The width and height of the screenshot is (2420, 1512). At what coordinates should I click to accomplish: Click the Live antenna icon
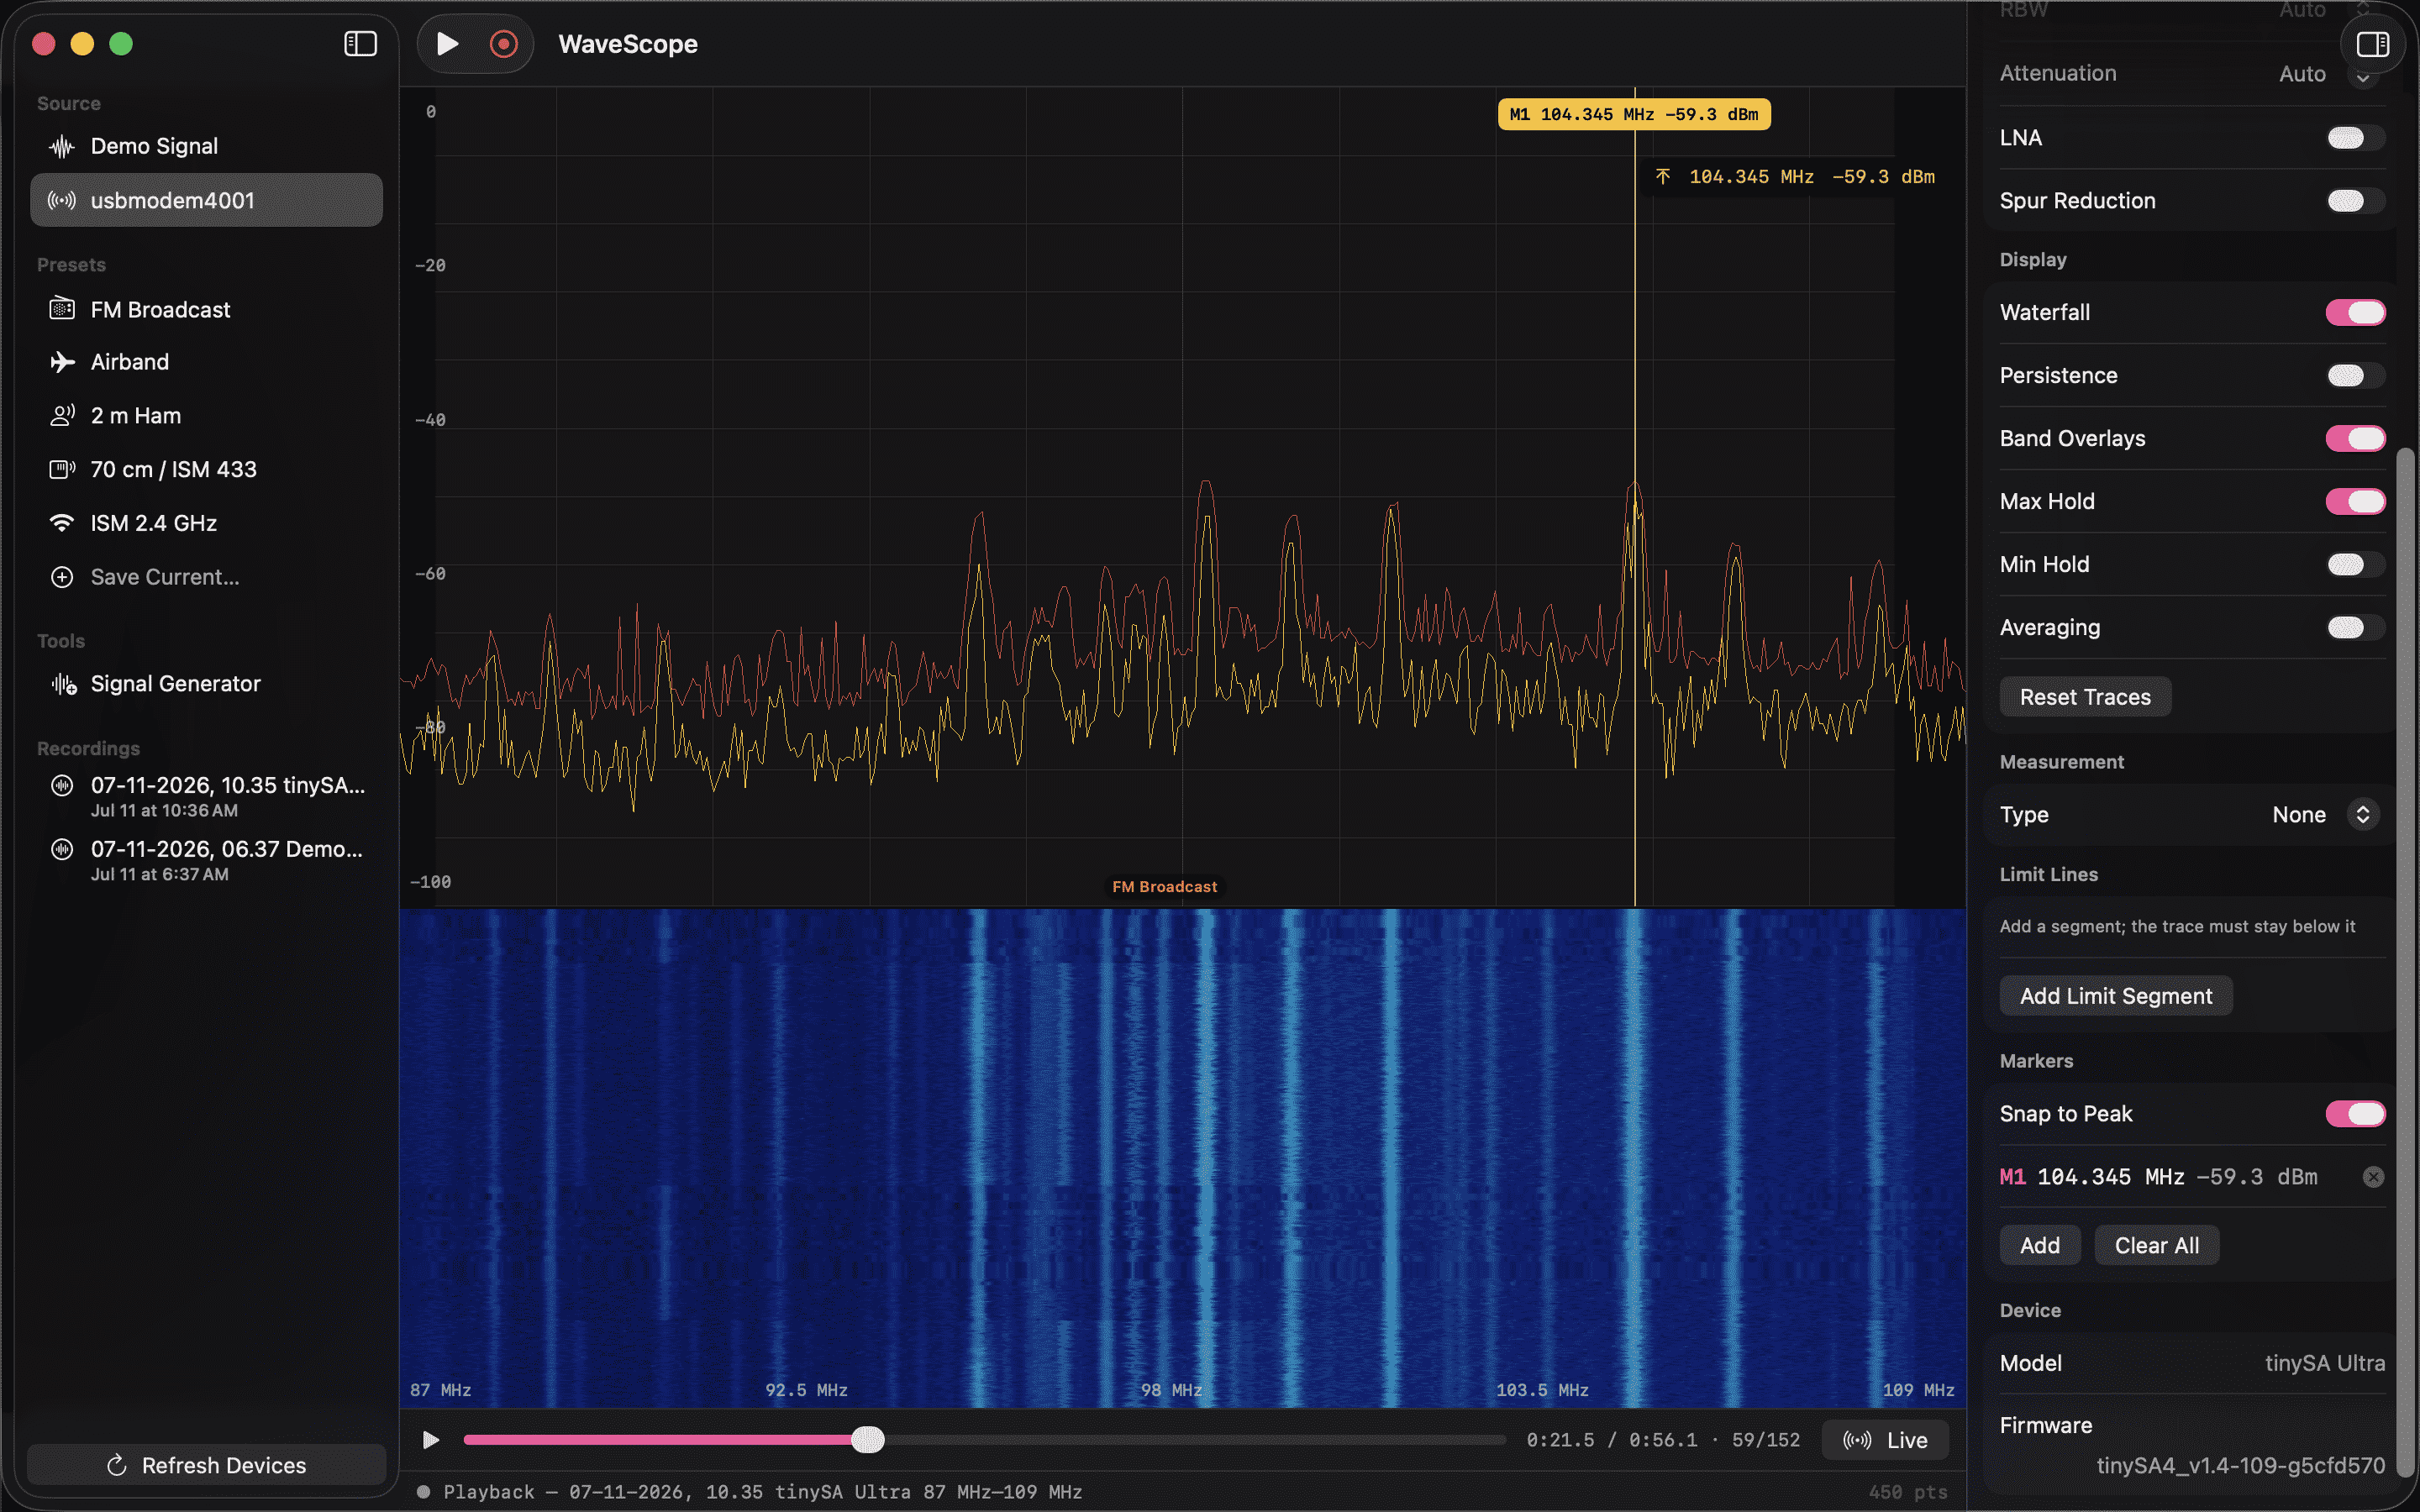click(x=1857, y=1440)
